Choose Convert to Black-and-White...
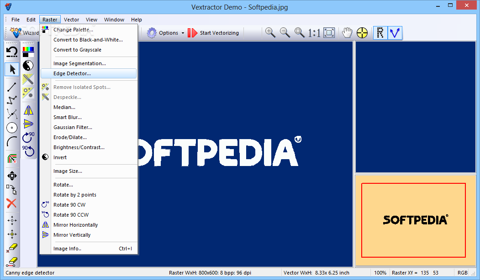The width and height of the screenshot is (480, 280). click(x=89, y=40)
